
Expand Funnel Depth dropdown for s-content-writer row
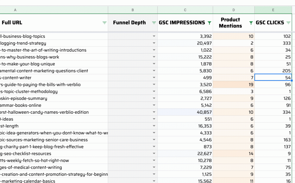point(154,78)
